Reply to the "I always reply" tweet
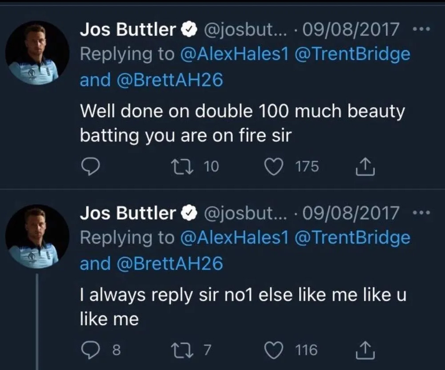Image resolution: width=445 pixels, height=370 pixels. [90, 350]
